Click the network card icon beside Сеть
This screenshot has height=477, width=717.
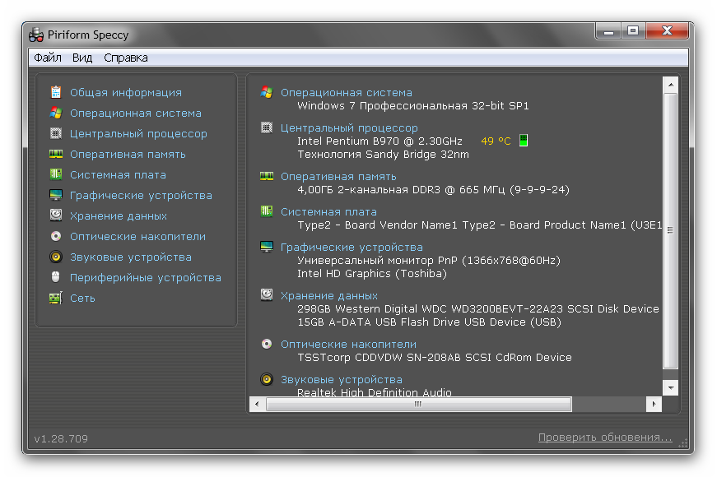pos(56,298)
